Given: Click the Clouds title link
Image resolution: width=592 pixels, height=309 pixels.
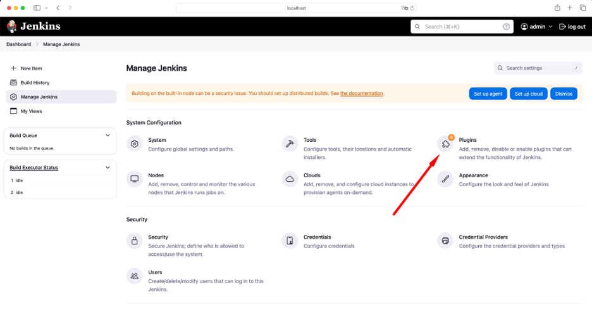Looking at the screenshot, I should [x=312, y=175].
